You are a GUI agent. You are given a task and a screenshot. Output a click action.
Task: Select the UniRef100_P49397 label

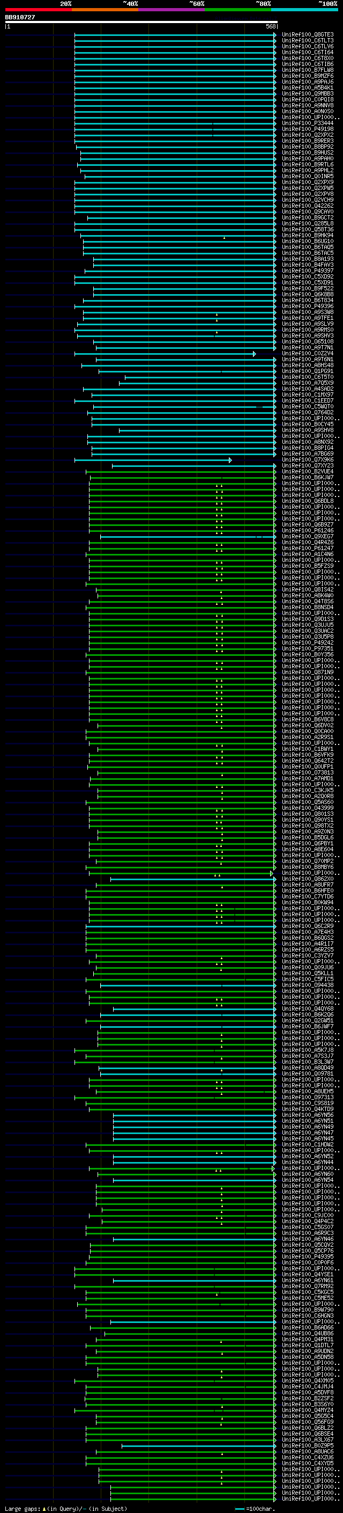pos(308,271)
